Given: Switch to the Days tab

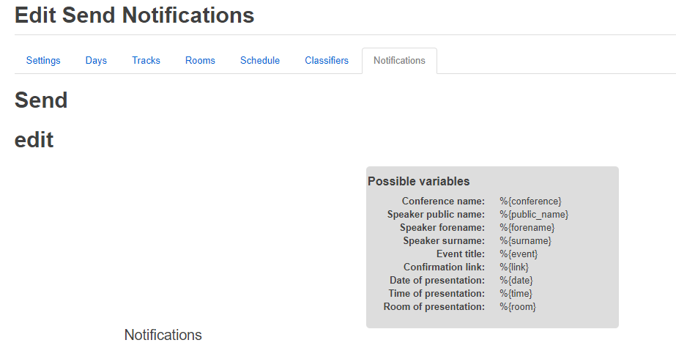Looking at the screenshot, I should tap(96, 61).
